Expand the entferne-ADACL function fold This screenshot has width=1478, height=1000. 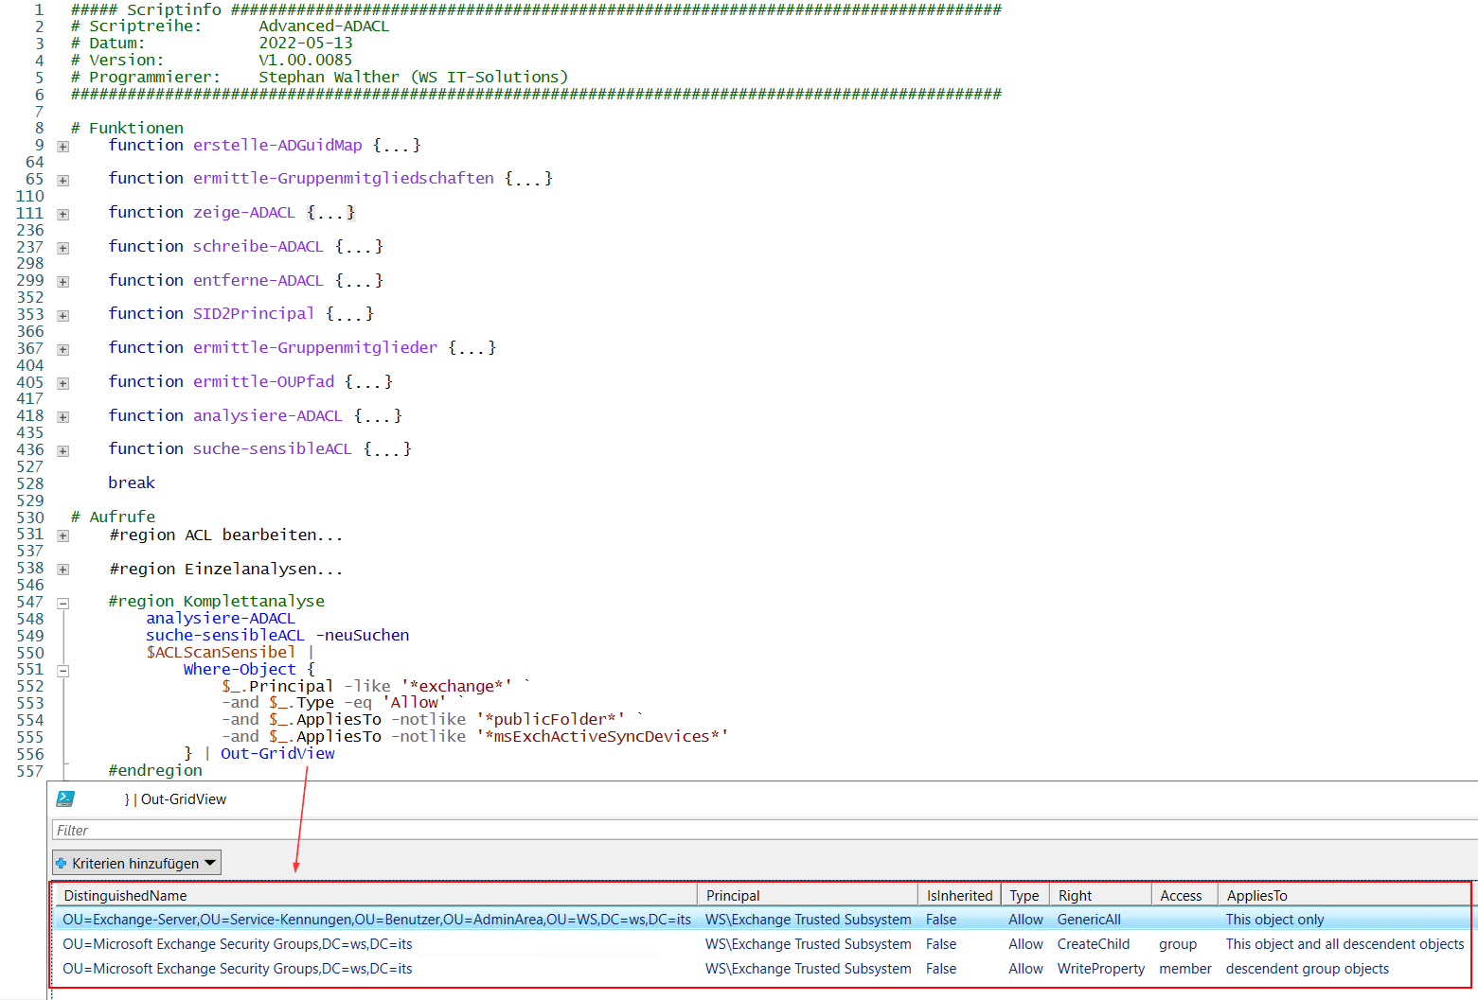(x=62, y=282)
